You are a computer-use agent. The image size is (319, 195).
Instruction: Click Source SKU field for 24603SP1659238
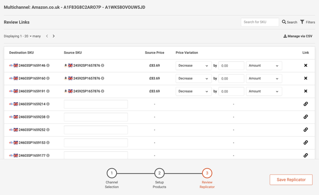[x=96, y=117]
